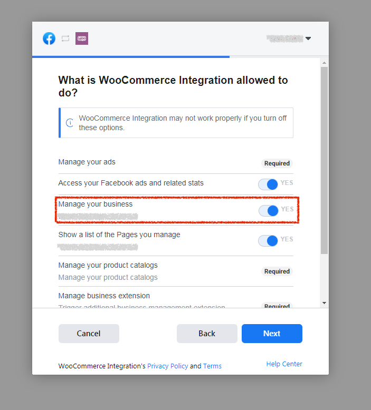Click Required badge next to product catalogs

click(x=277, y=271)
